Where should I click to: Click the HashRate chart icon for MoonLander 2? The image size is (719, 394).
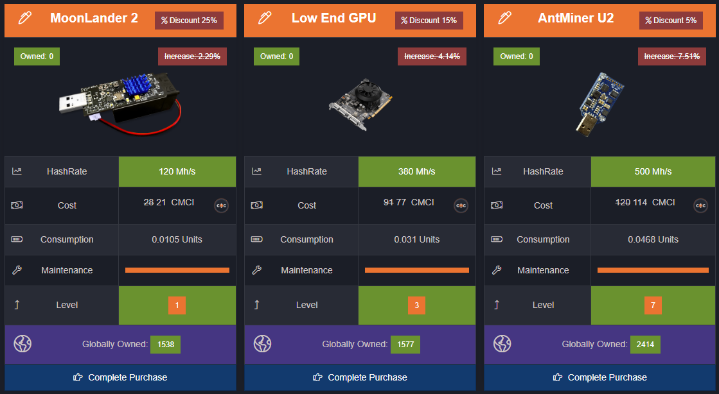pyautogui.click(x=17, y=171)
